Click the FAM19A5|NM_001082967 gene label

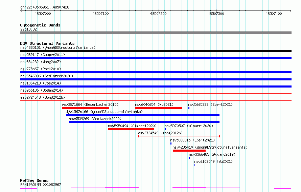click(x=41, y=185)
